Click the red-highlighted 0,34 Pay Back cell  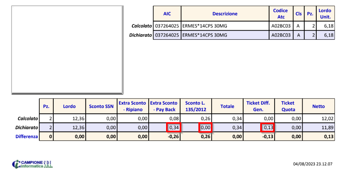(173, 127)
